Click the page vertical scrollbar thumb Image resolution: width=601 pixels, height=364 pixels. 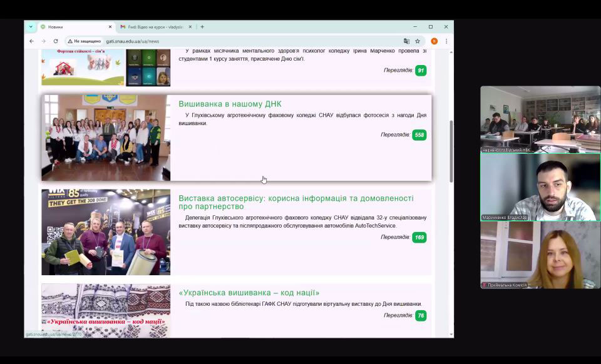coord(451,151)
